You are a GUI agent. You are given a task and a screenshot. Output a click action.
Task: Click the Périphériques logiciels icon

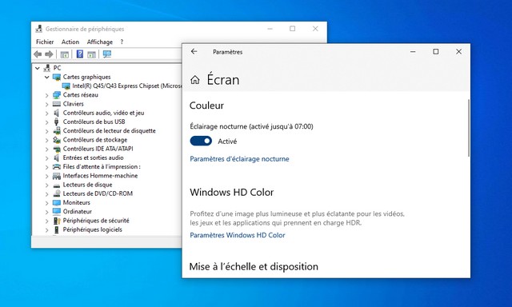57,229
